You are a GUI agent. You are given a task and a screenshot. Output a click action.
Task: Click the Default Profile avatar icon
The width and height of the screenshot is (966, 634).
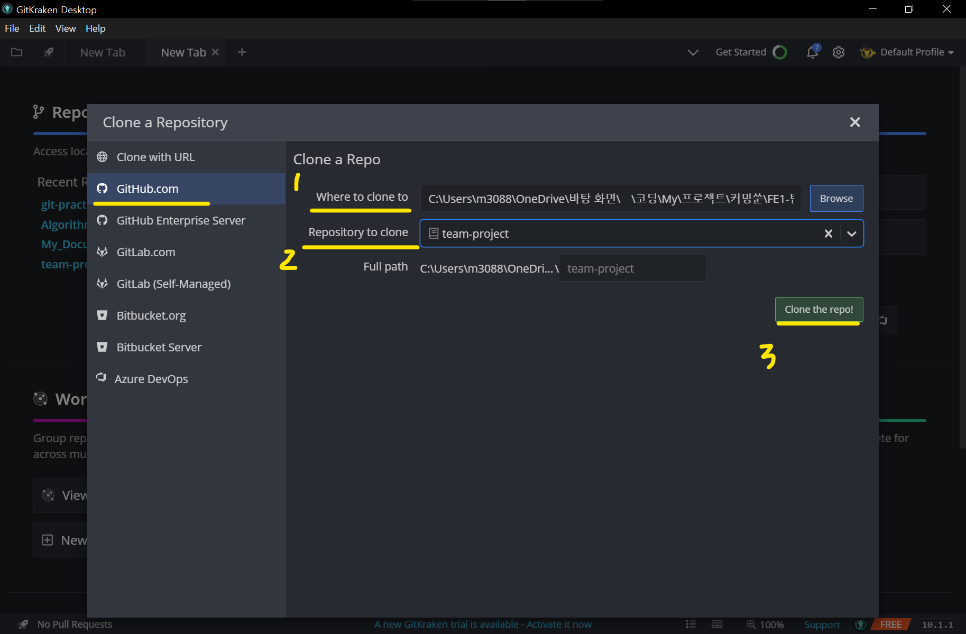[868, 52]
